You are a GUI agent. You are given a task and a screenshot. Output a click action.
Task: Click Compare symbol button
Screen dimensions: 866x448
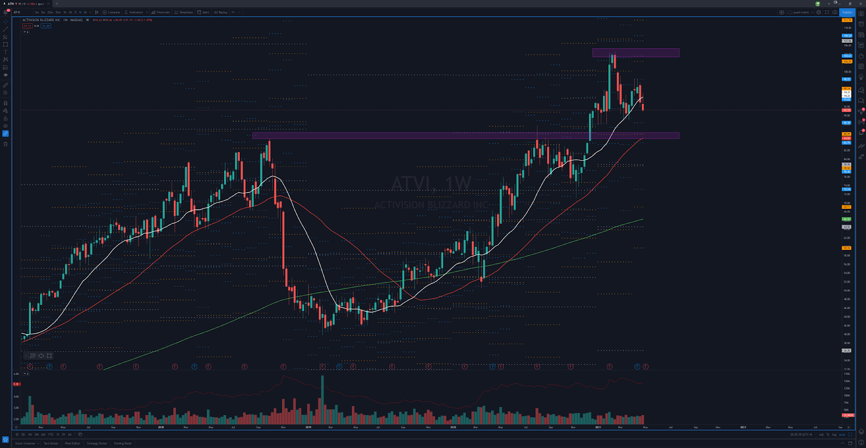(x=111, y=12)
